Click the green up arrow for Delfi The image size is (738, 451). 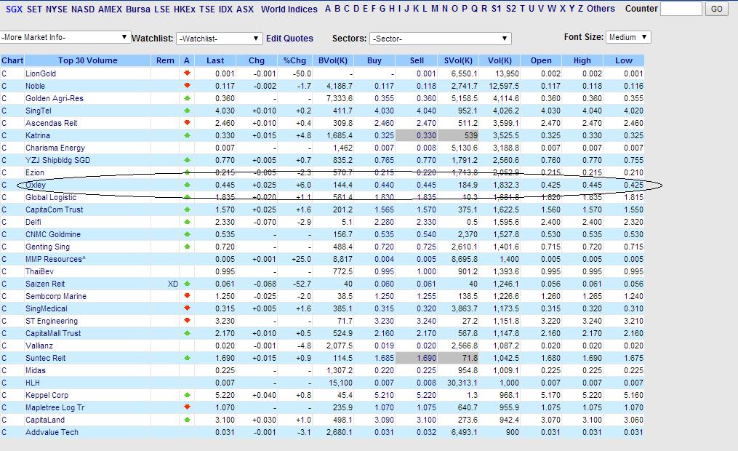coord(187,221)
